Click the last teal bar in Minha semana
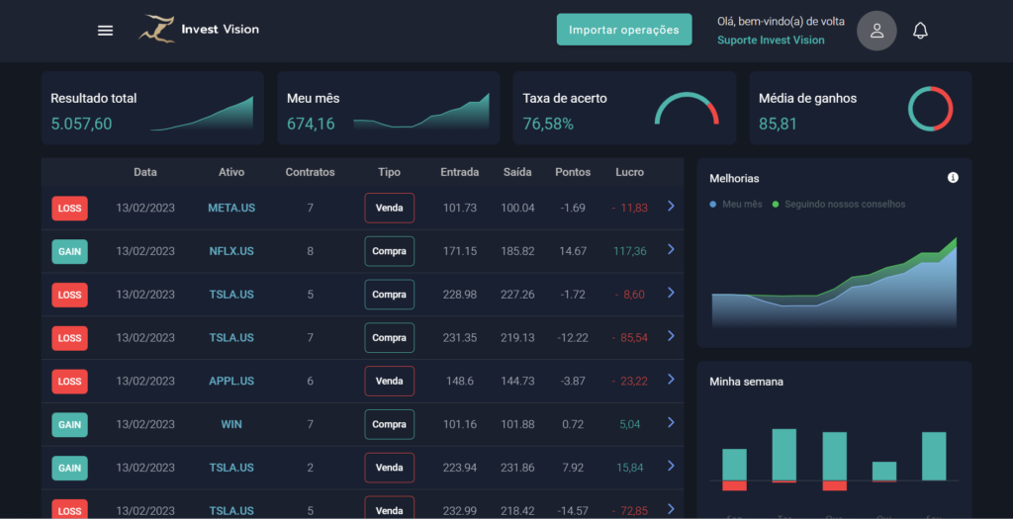 click(934, 457)
